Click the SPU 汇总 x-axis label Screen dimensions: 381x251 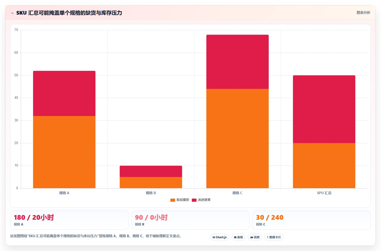click(x=324, y=193)
